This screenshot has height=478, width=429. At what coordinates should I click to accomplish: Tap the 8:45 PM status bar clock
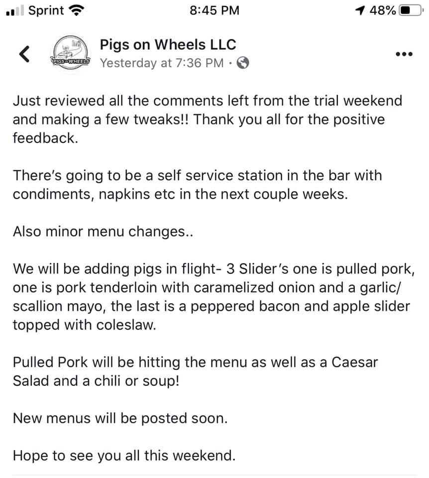[214, 10]
